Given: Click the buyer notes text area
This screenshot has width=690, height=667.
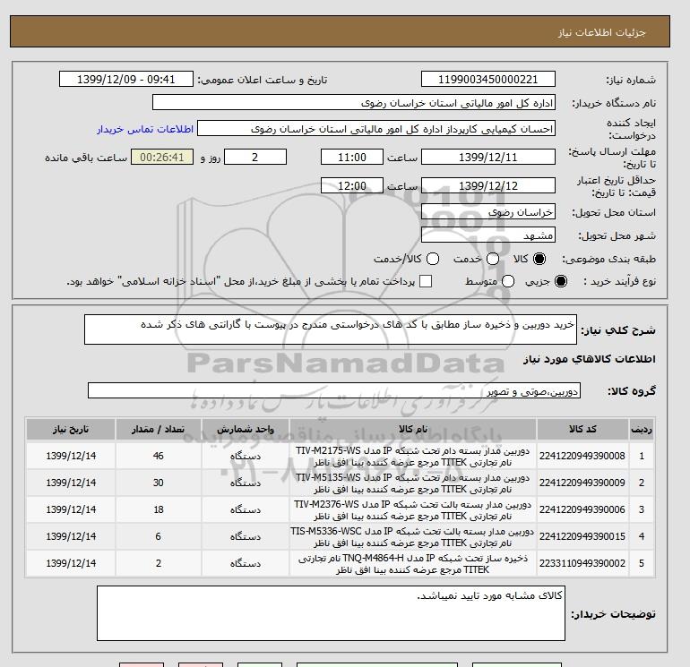Looking at the screenshot, I should (331, 613).
